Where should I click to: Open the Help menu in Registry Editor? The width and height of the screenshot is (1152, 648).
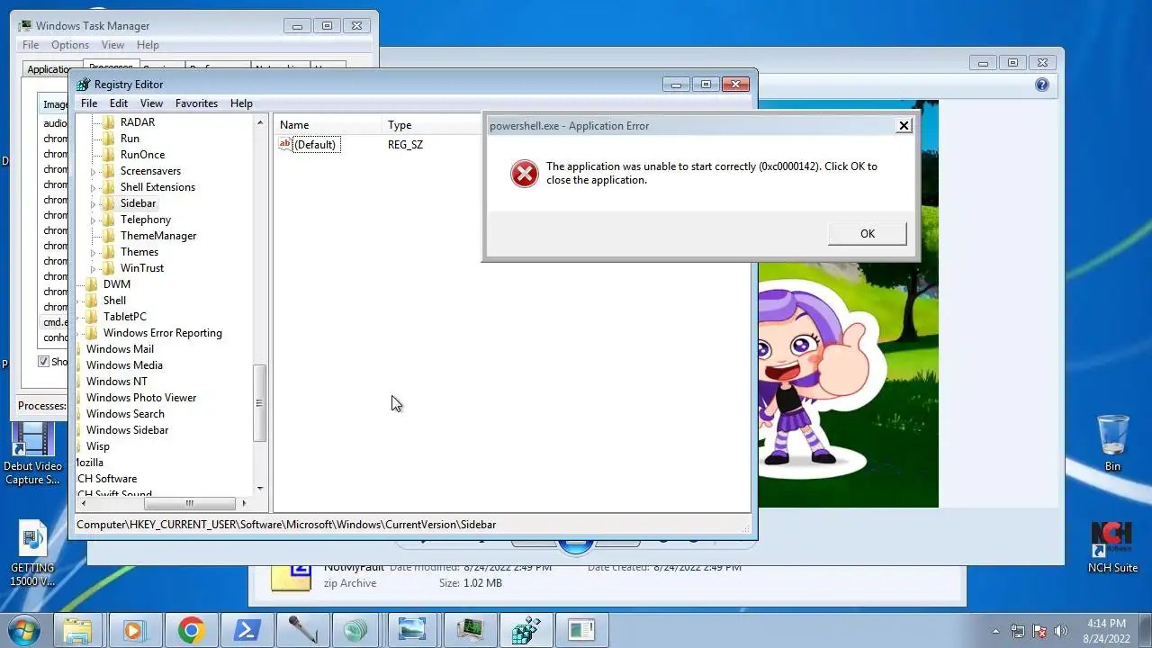pos(241,103)
